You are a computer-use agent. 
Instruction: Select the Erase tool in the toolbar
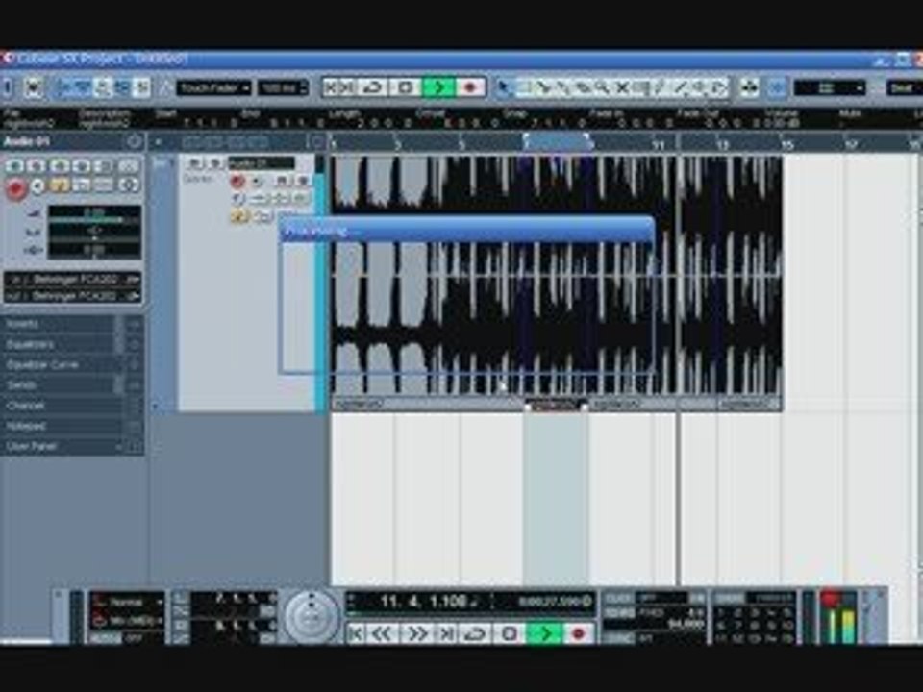(583, 87)
